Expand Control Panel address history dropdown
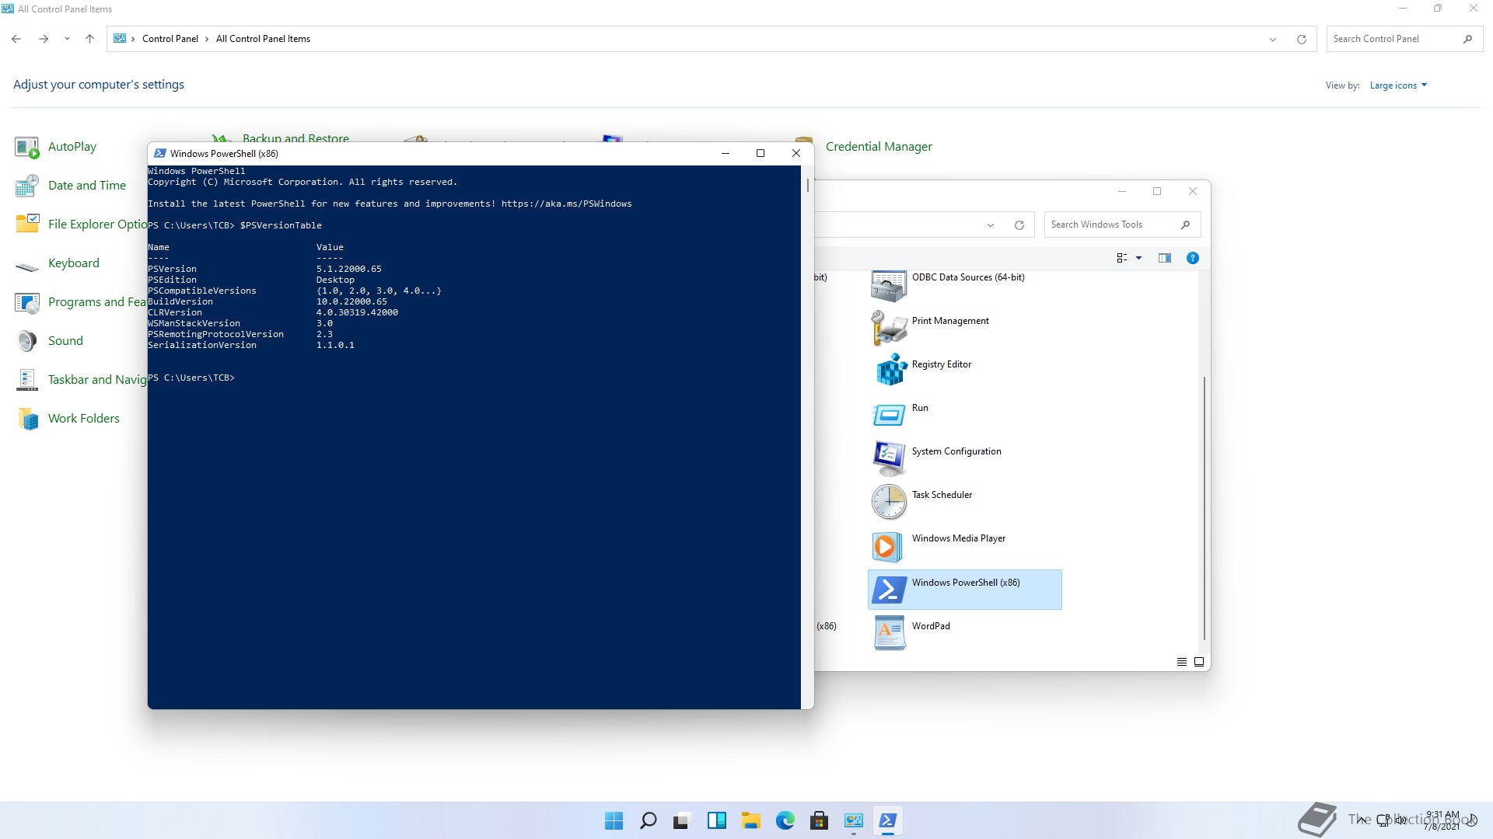The width and height of the screenshot is (1493, 839). (x=1273, y=39)
